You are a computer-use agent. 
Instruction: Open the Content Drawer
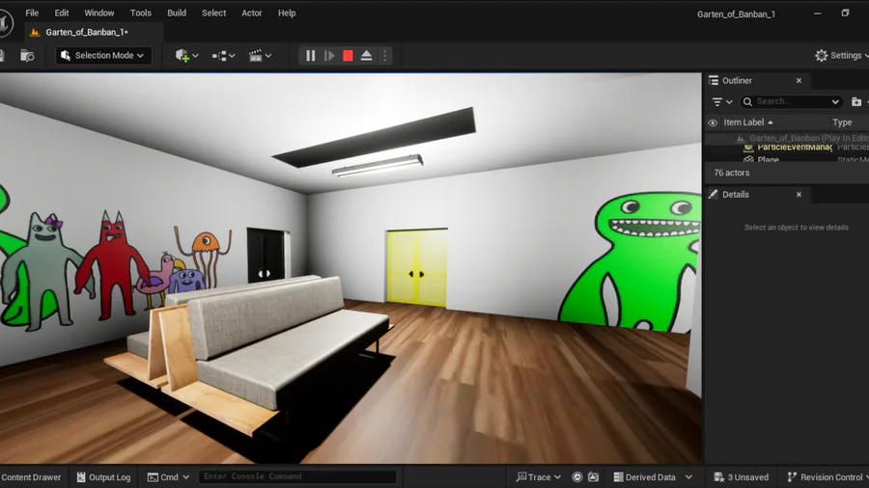click(31, 477)
